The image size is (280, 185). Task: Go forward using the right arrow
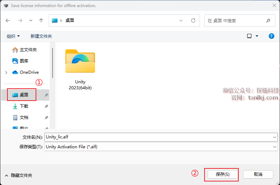[x=20, y=20]
